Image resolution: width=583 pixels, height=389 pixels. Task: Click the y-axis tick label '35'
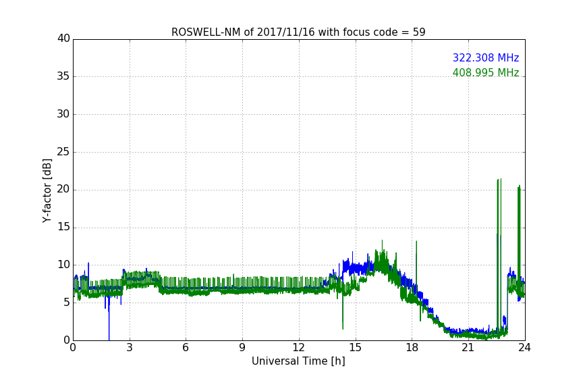pos(63,76)
